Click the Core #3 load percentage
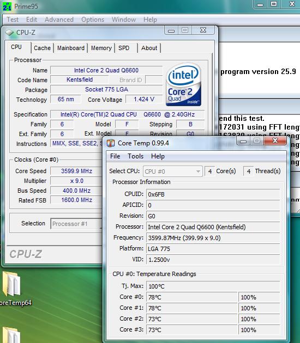The height and width of the screenshot is (343, 300). (x=259, y=330)
